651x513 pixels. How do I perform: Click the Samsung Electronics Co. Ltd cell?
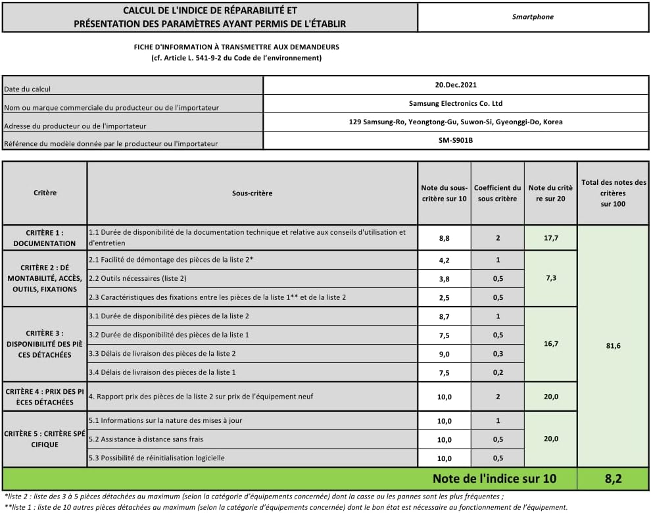tap(456, 103)
